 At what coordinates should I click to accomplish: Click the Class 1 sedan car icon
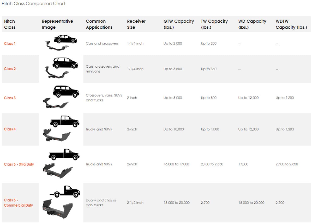65,39
